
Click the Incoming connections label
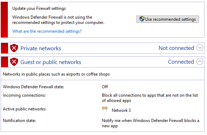pyautogui.click(x=24, y=95)
